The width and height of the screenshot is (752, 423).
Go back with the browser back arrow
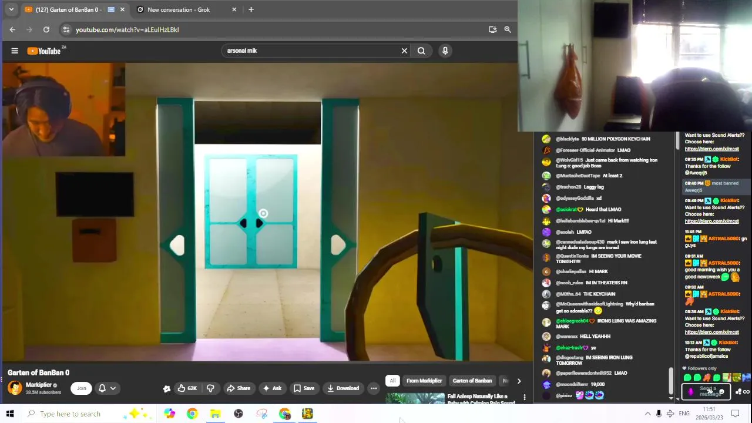click(12, 29)
